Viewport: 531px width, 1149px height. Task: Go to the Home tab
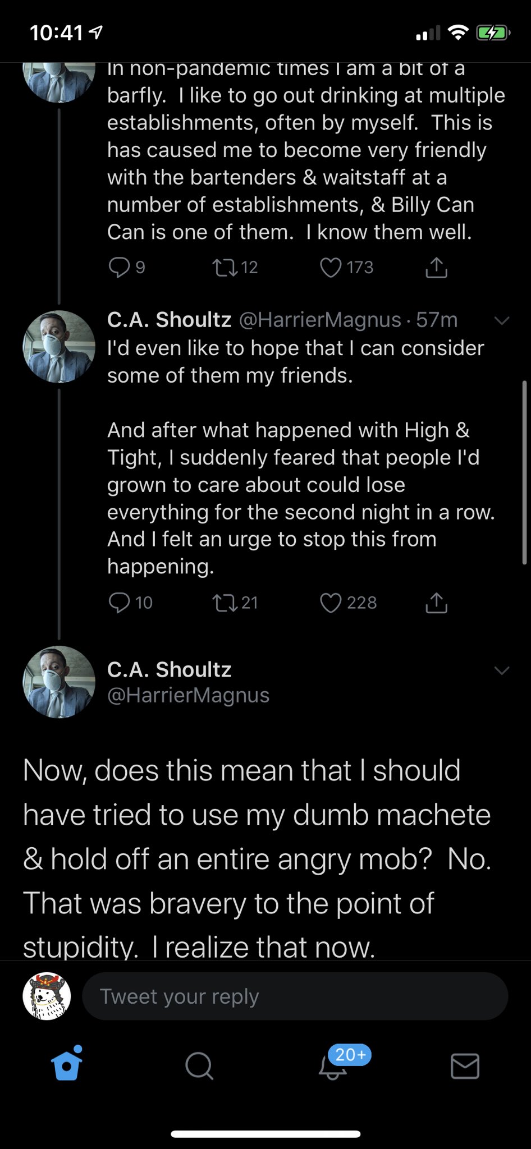67,1065
